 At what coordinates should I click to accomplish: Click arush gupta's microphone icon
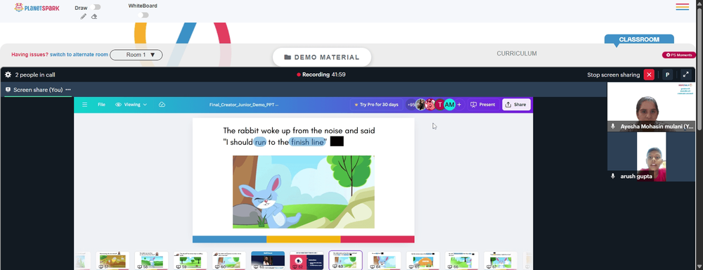(x=613, y=176)
